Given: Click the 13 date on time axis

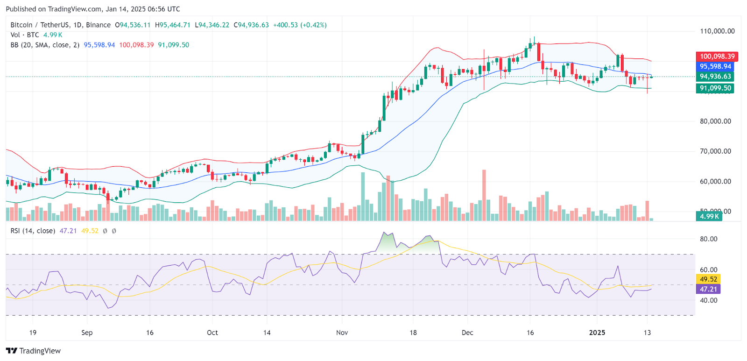Looking at the screenshot, I should (647, 333).
